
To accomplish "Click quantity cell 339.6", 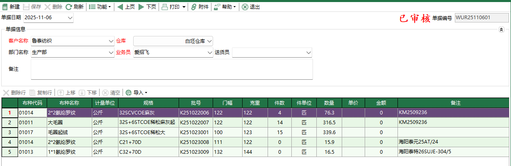I will (x=329, y=132).
